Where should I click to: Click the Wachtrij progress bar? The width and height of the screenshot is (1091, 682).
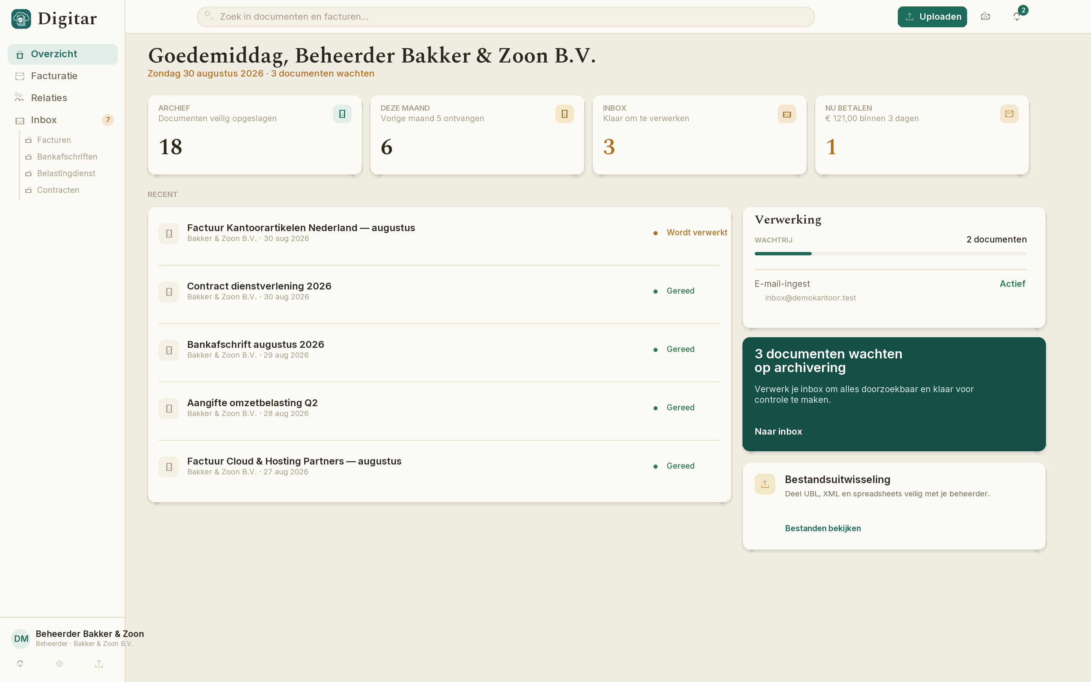(890, 254)
